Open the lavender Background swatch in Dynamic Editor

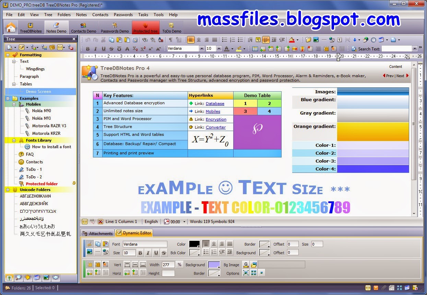coord(214,265)
